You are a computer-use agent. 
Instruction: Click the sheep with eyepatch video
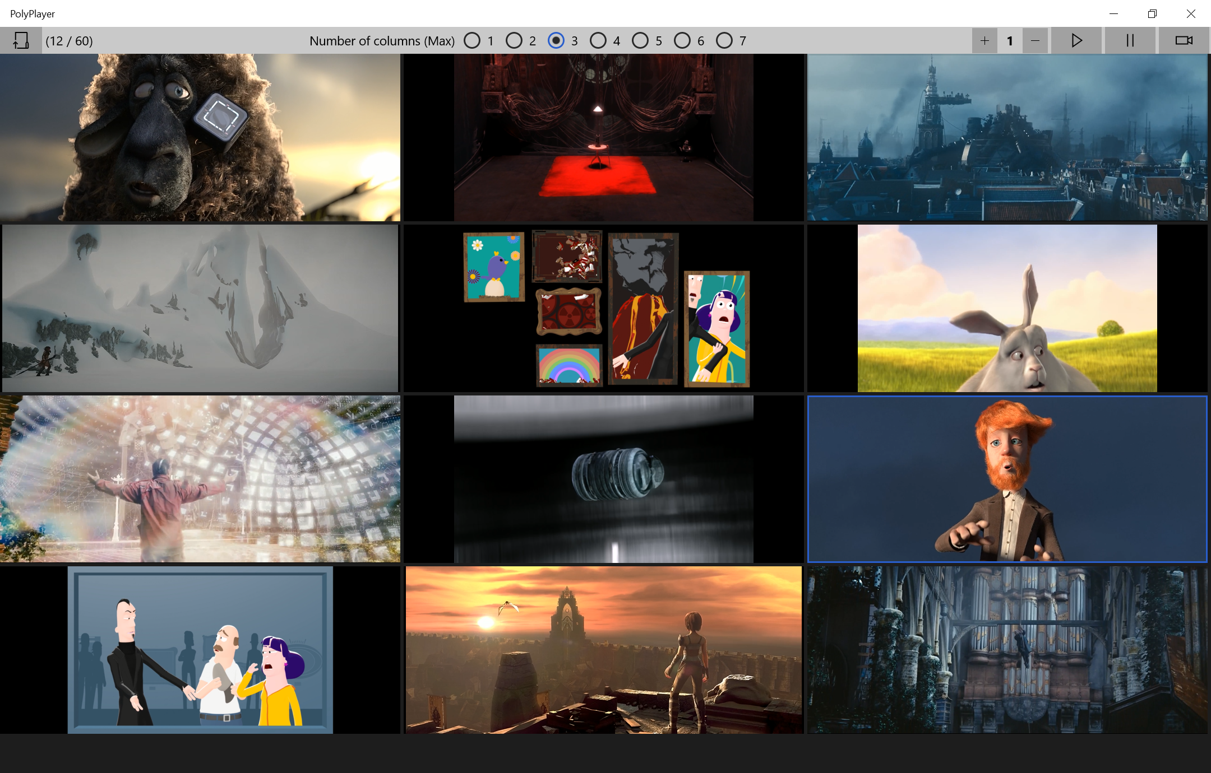coord(200,137)
